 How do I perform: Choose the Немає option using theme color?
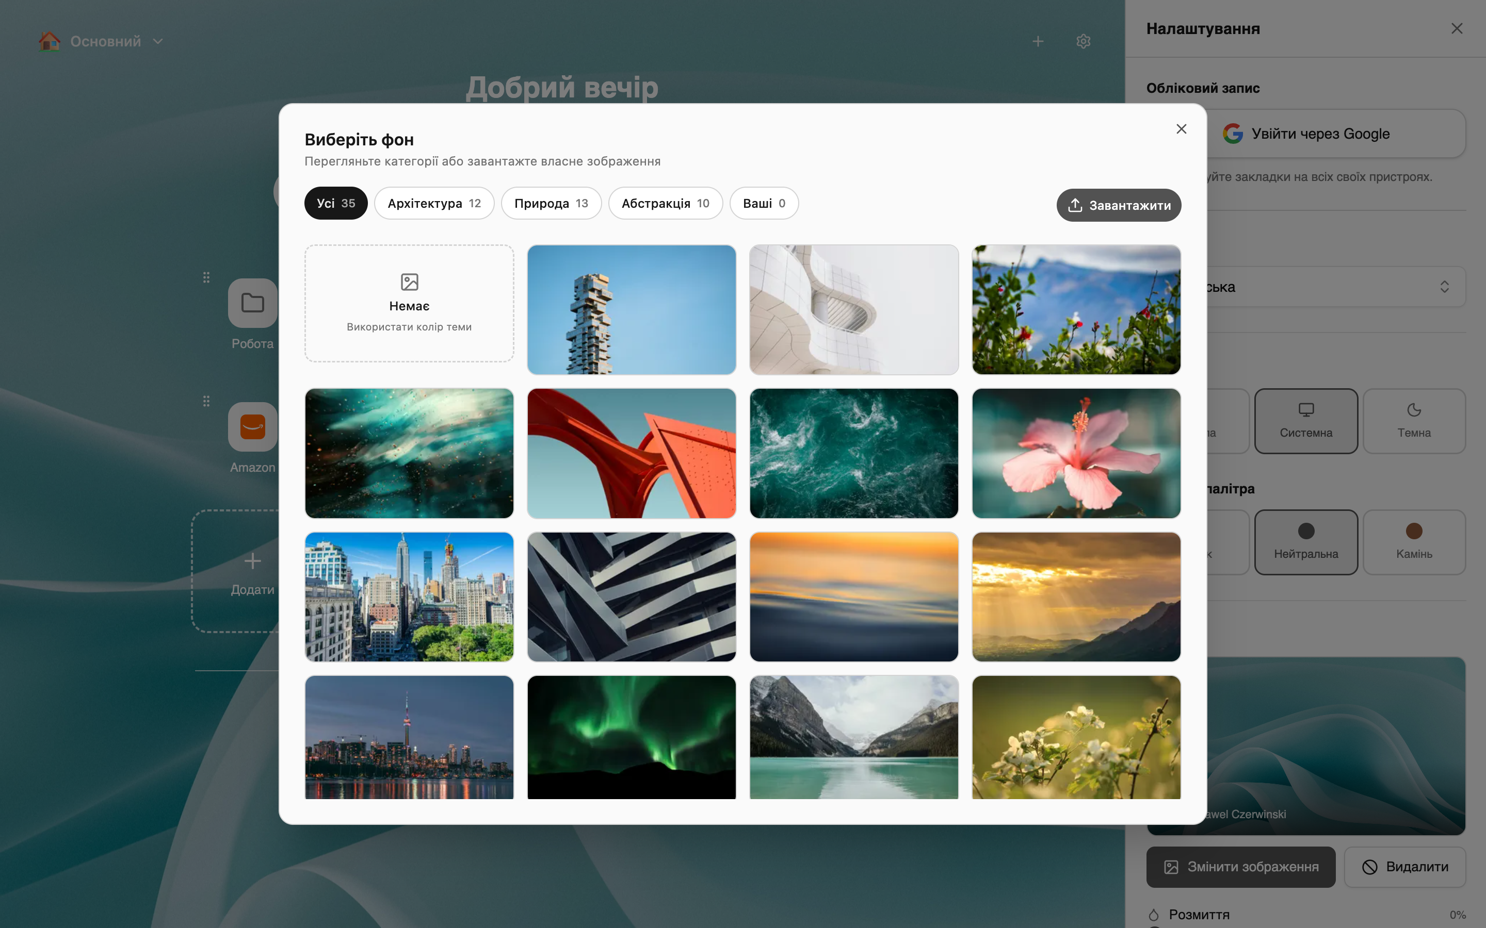coord(409,303)
